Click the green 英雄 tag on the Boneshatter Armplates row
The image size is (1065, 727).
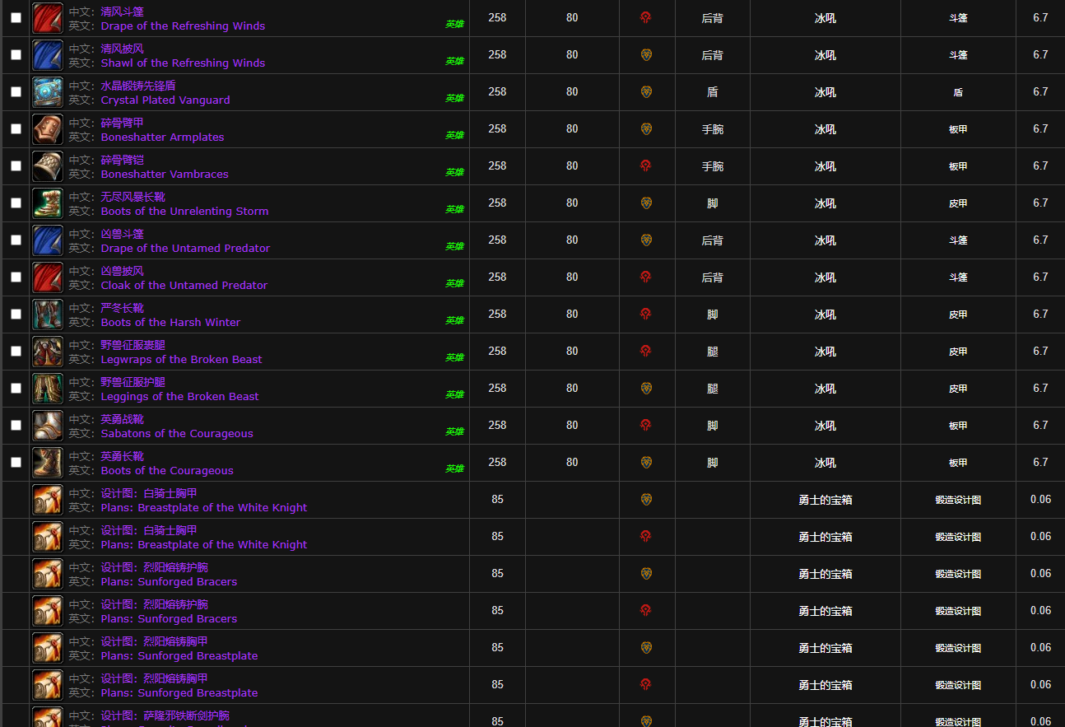click(454, 136)
